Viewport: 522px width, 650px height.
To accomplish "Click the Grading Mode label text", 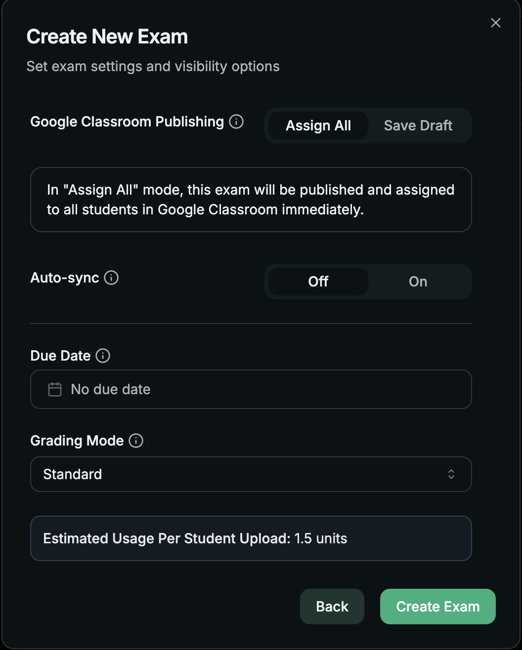I will (77, 441).
